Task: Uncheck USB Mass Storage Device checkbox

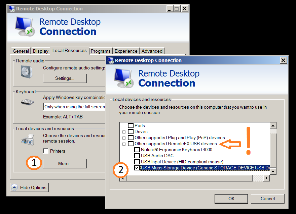Action: tap(137, 168)
